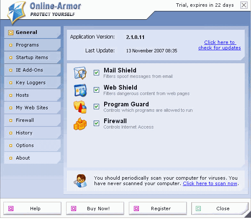Open IE Add-Ons section
Screen dimensions: 251x219
coord(32,70)
